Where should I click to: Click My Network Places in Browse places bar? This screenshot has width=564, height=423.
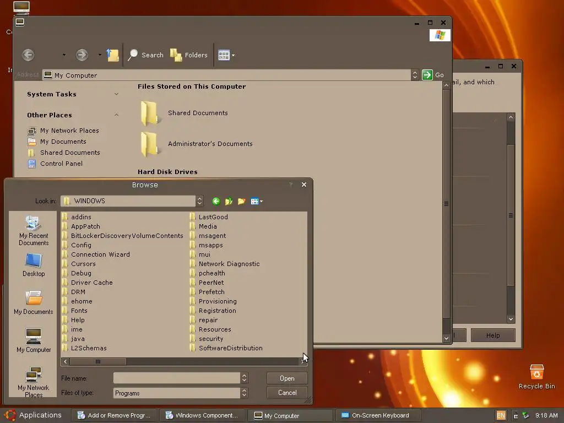click(34, 382)
